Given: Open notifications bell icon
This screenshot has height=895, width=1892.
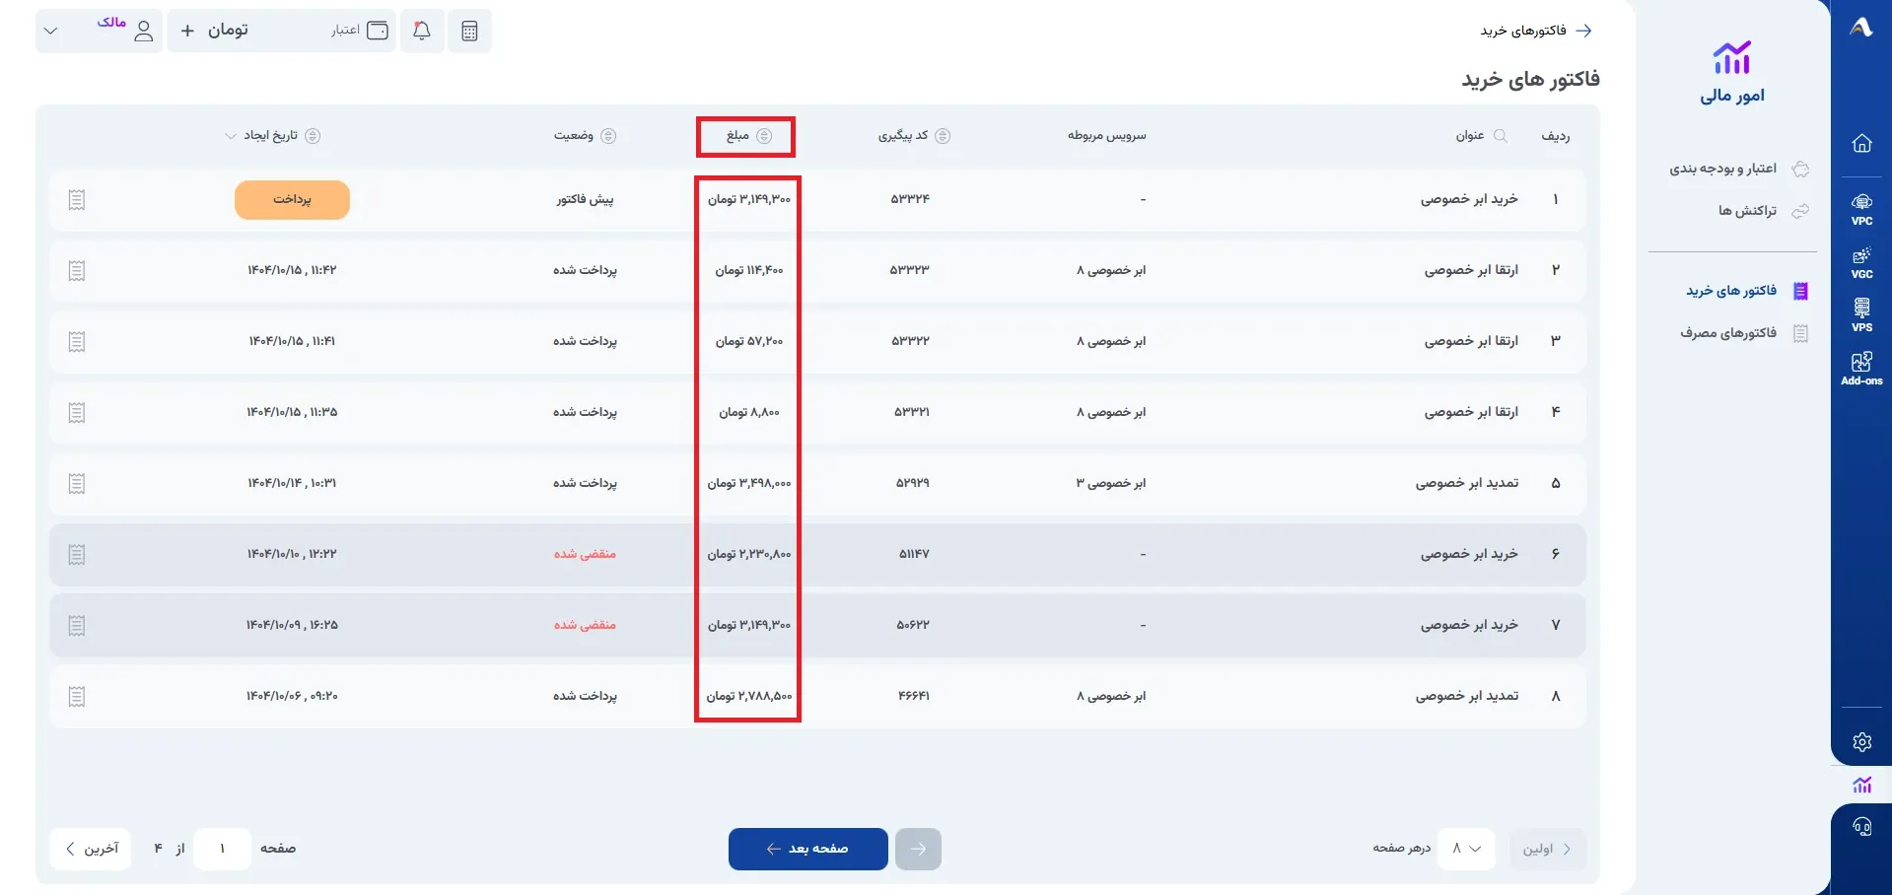Looking at the screenshot, I should pos(422,31).
